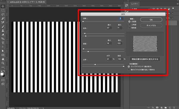Open the fx layer style icon
The height and width of the screenshot is (109, 179).
(153, 108)
